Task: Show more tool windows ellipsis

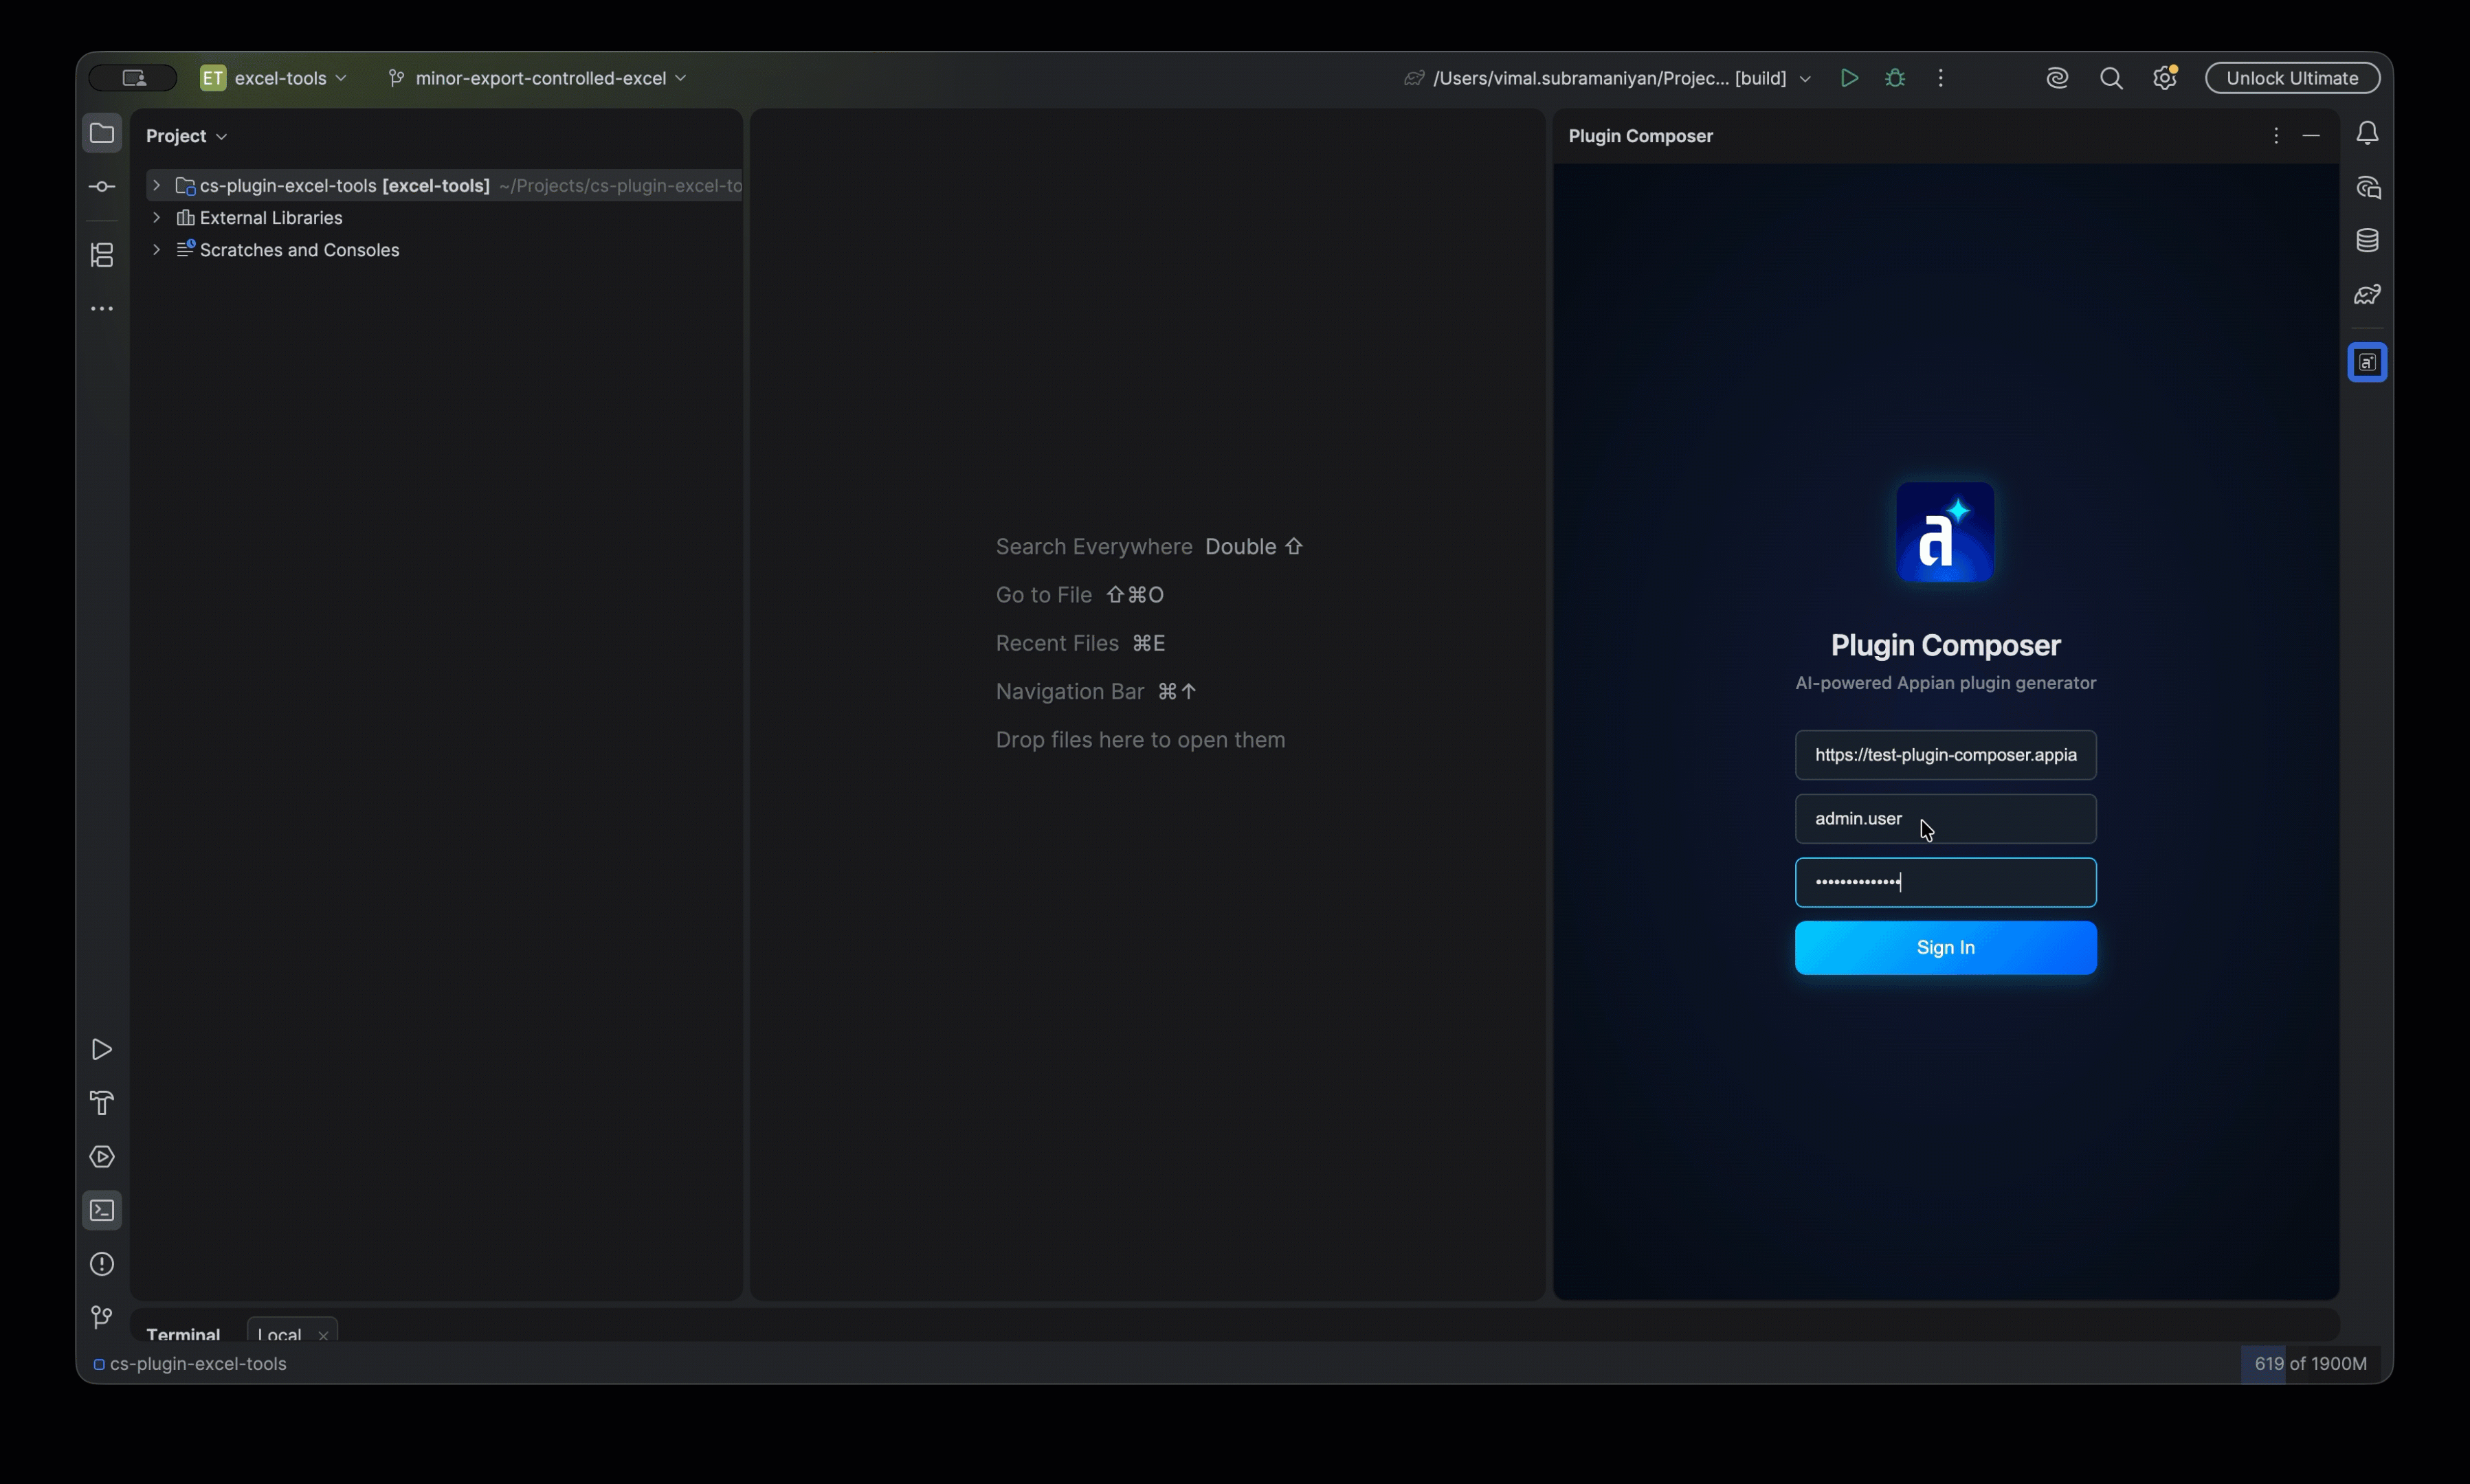Action: (102, 309)
